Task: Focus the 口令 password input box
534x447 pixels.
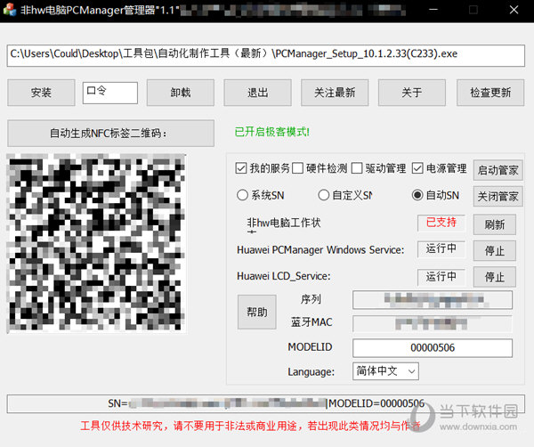Action: click(x=110, y=93)
